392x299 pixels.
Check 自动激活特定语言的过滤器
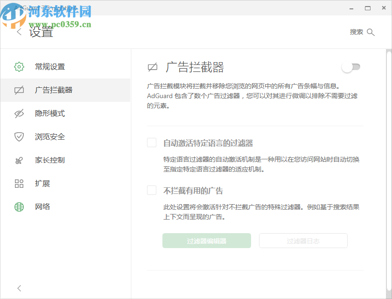click(x=152, y=143)
